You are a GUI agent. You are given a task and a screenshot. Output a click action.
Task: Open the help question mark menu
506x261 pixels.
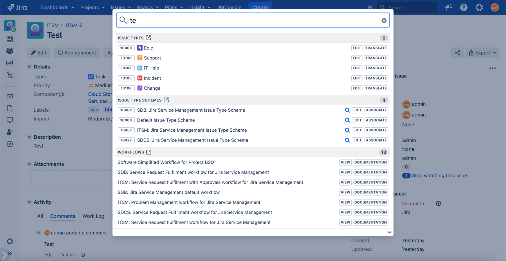tap(464, 7)
